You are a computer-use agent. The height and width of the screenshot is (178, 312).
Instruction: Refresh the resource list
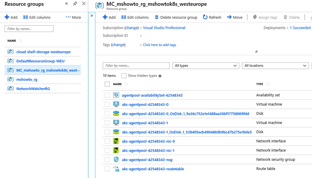pos(212,17)
